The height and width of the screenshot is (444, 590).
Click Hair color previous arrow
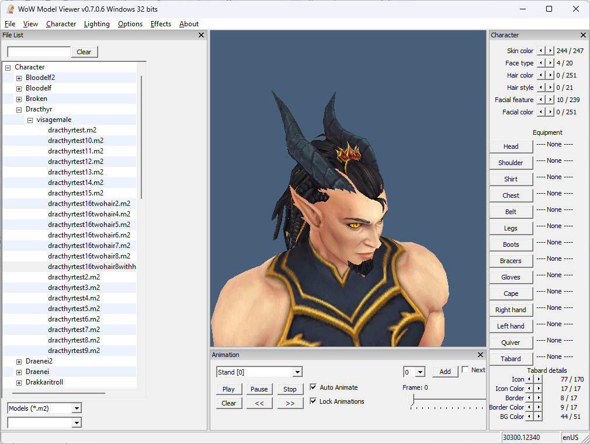(541, 75)
